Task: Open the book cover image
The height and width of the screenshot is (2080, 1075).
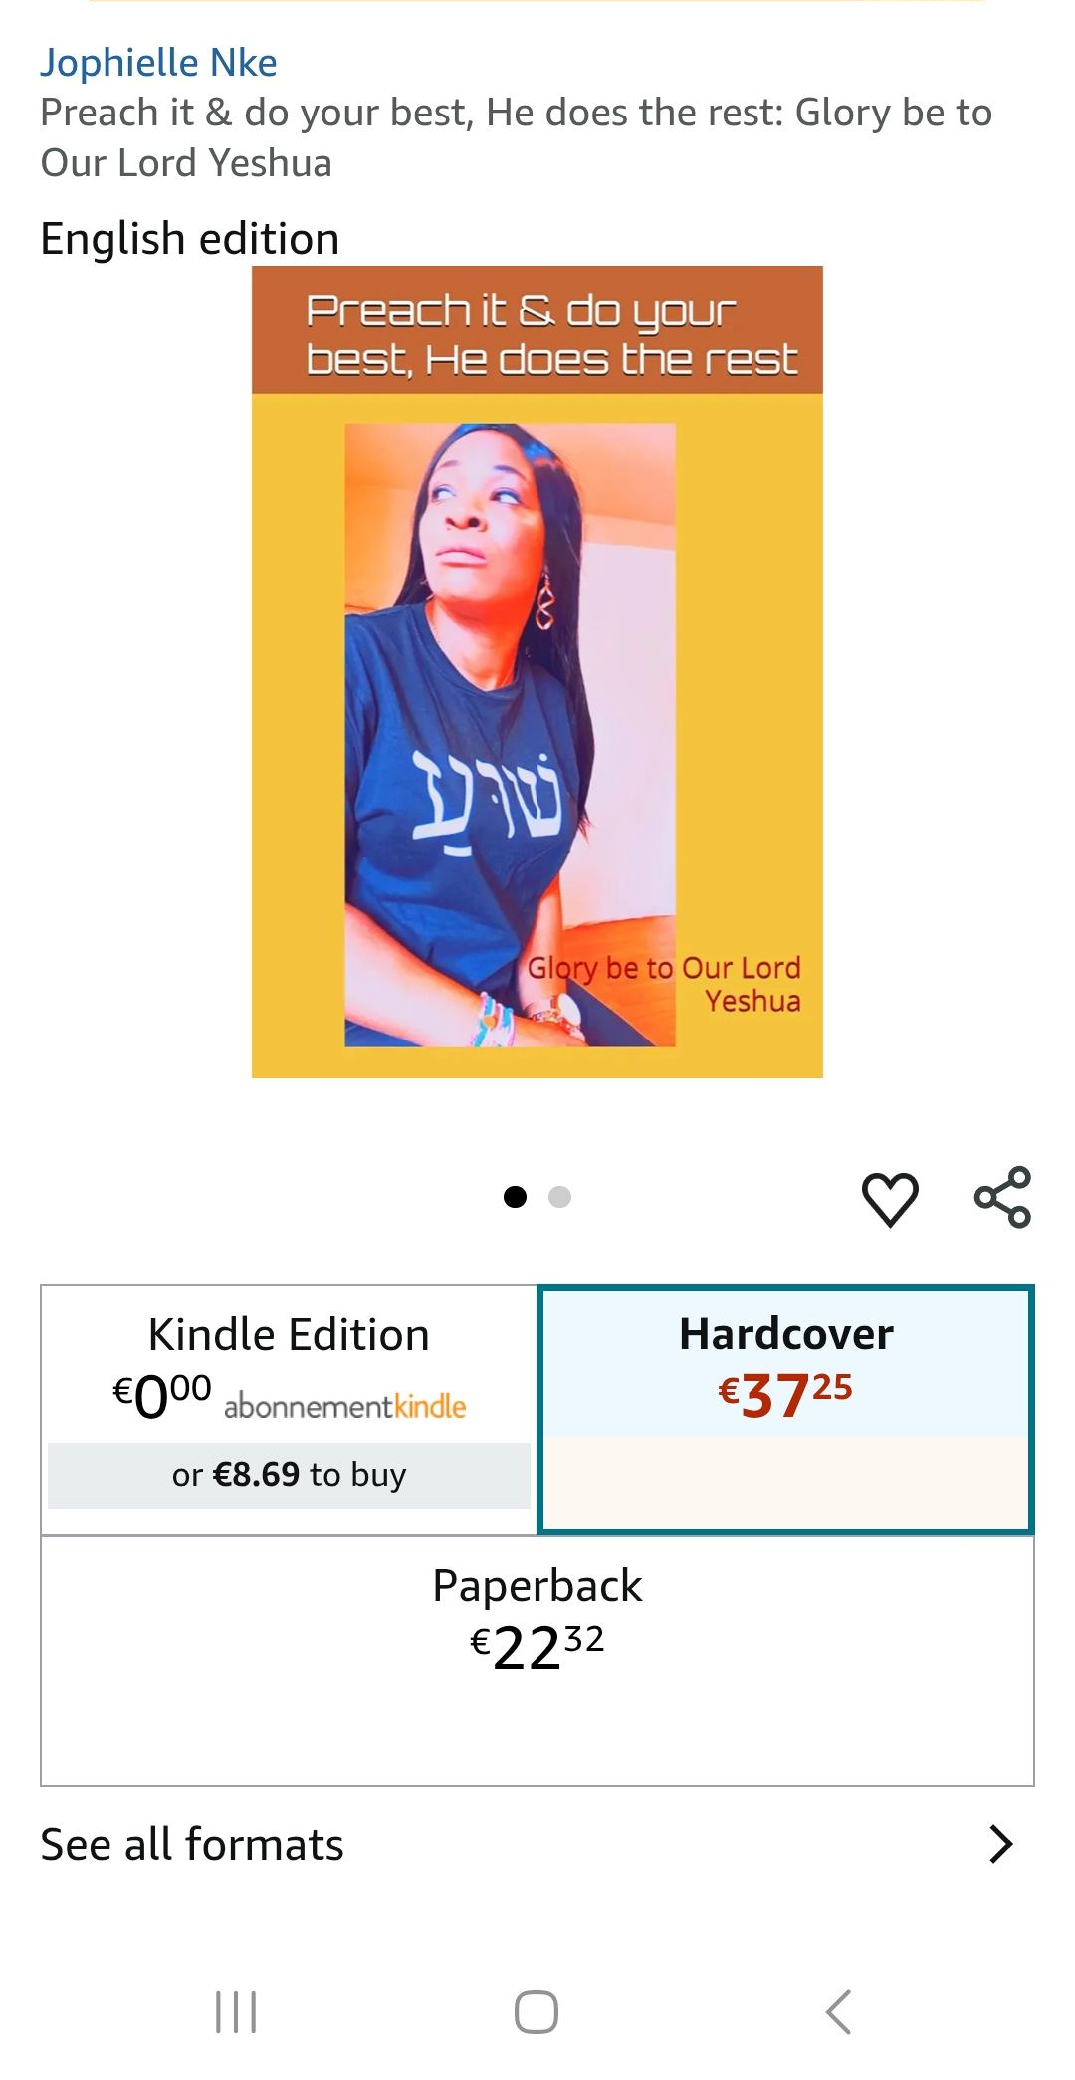Action: tap(537, 672)
